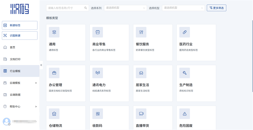Expand the 帮助中心 submenu

pos(36,107)
